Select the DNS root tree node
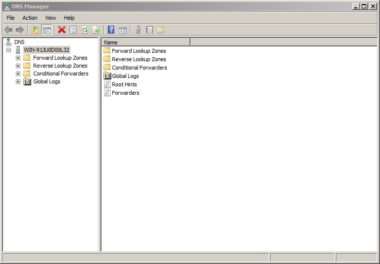This screenshot has width=380, height=264. tap(19, 42)
